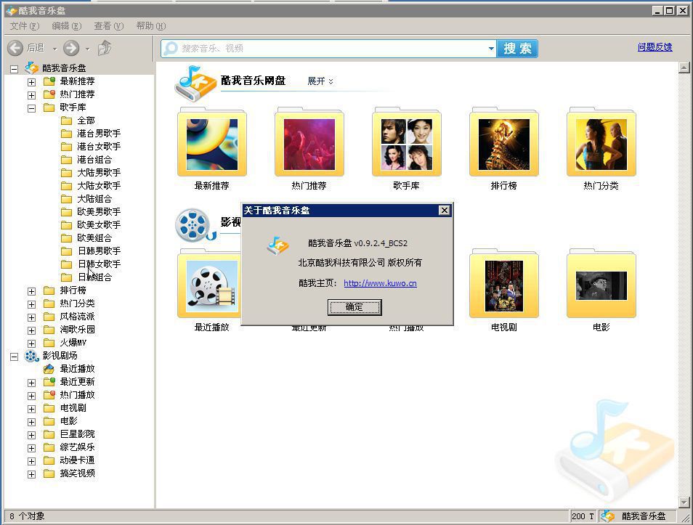Screen dimensions: 693x525
Task: Click the 酷我音乐盘 logo icon in the About dialog
Action: coord(277,245)
